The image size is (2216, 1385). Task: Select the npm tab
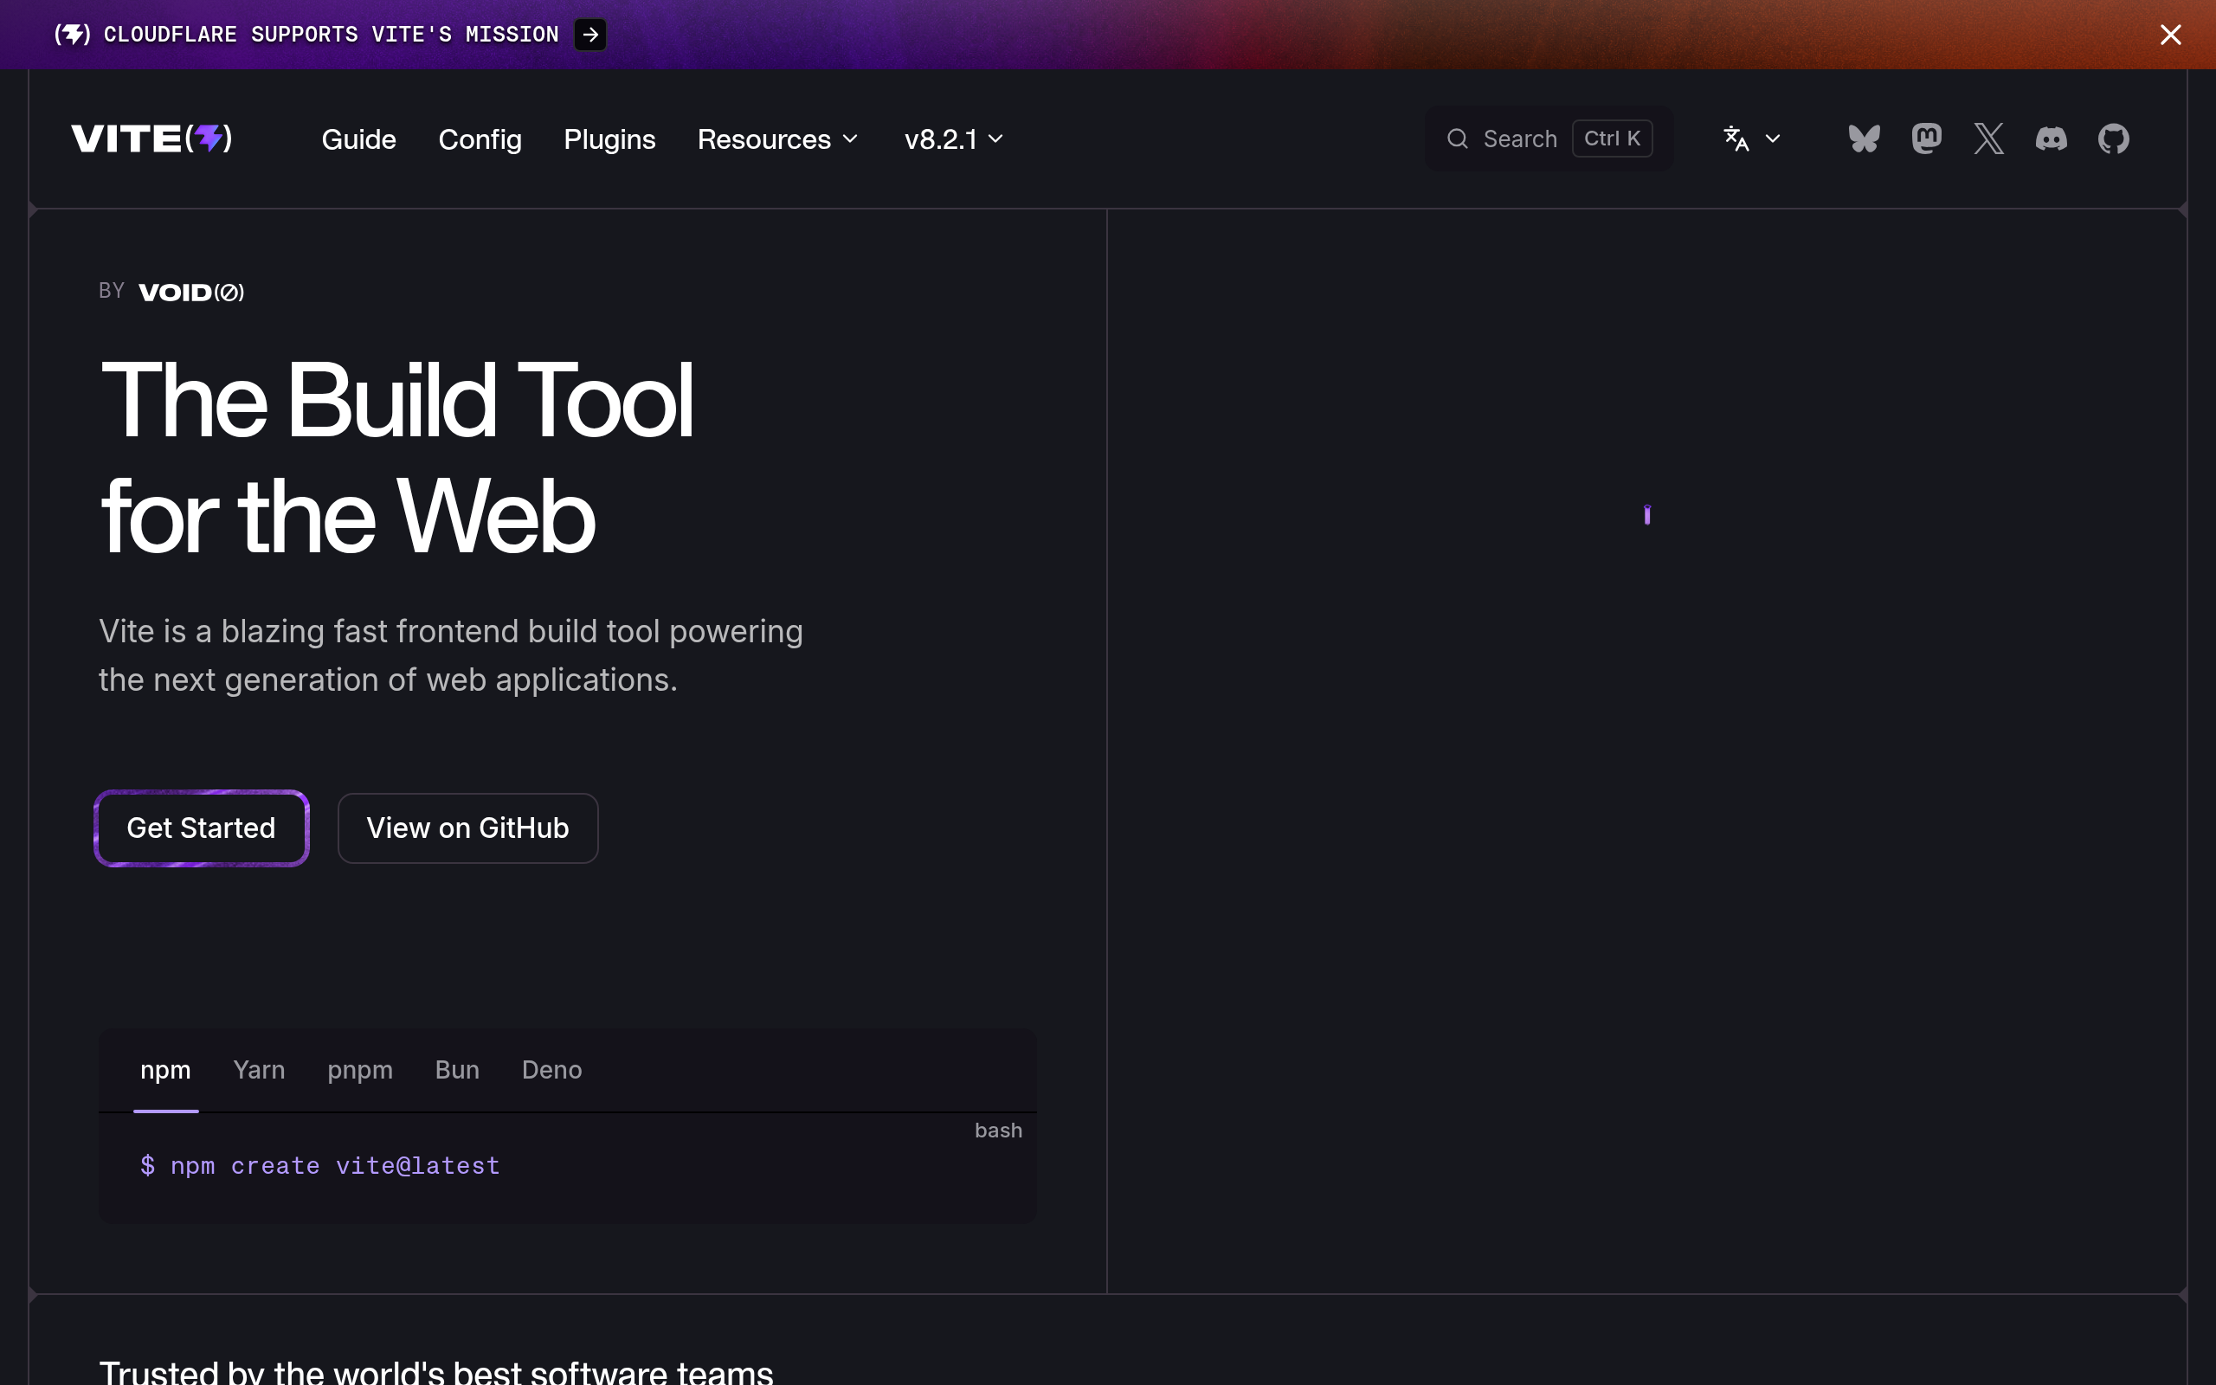pos(165,1070)
